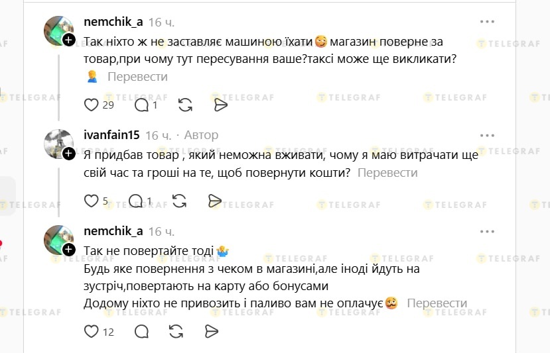The width and height of the screenshot is (550, 353).
Task: Open more options for nemchik_a's last comment
Action: [x=488, y=231]
